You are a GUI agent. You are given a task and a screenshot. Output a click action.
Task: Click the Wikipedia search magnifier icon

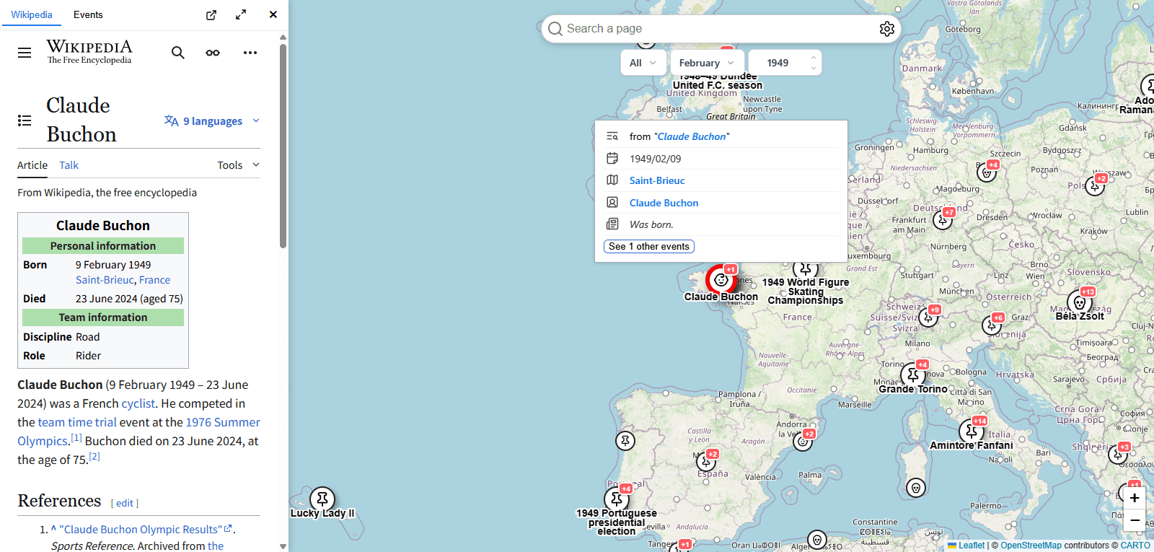tap(177, 53)
